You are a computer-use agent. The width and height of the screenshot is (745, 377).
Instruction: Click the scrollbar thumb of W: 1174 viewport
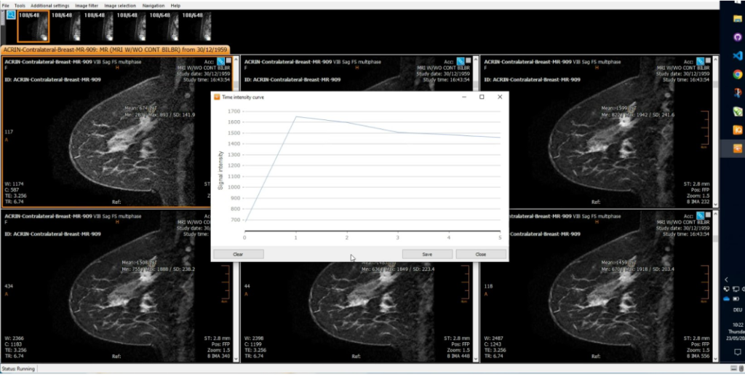pyautogui.click(x=236, y=84)
